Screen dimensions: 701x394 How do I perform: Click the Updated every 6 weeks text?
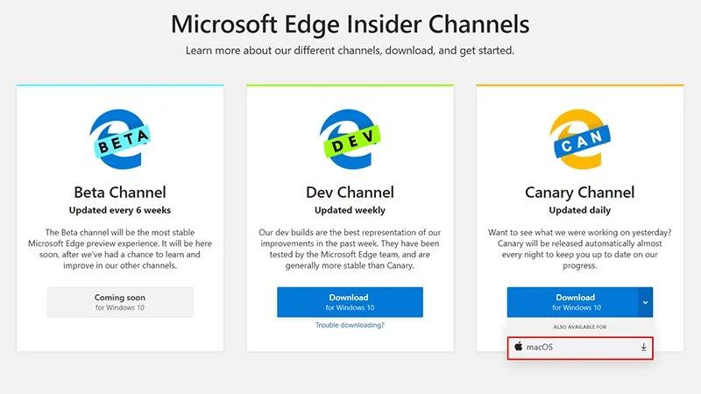[x=120, y=210]
